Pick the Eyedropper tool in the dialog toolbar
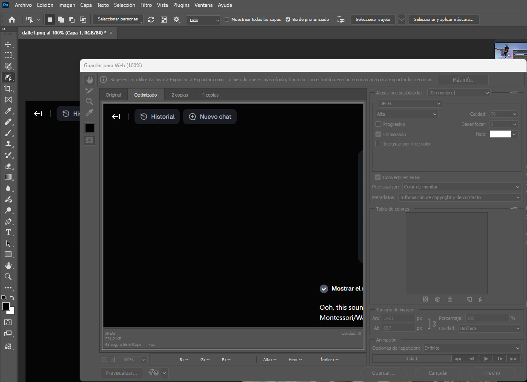Screen dimensions: 527x382 tap(89, 112)
